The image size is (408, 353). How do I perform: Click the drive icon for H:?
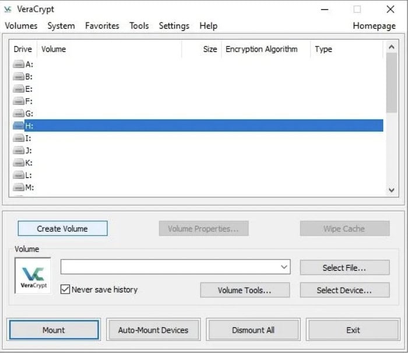point(19,125)
